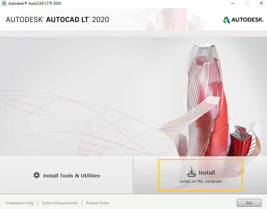Select the AUTODESK AUTOCAD LT 2020 header branding
The image size is (267, 209).
point(57,19)
